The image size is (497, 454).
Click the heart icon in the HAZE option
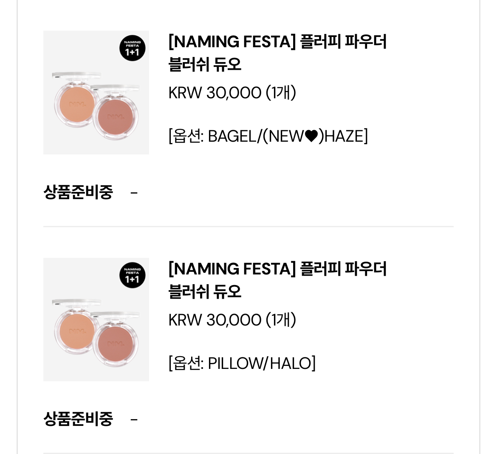coord(311,137)
